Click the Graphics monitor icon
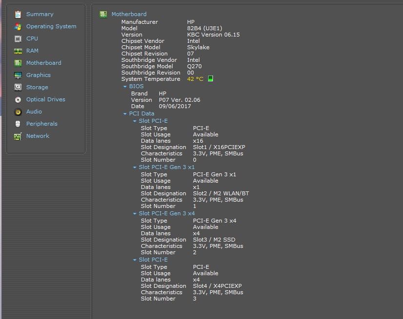Screen dimensions: 403x319 18,75
